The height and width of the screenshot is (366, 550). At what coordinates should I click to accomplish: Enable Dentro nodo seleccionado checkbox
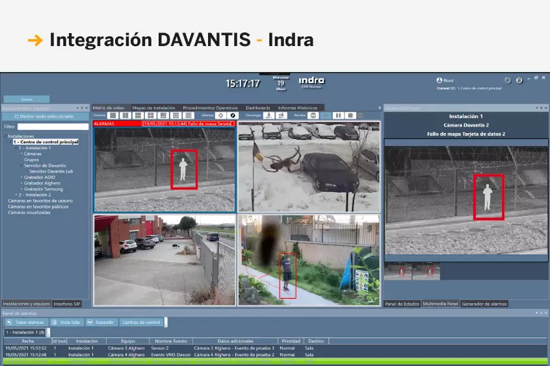(16, 116)
